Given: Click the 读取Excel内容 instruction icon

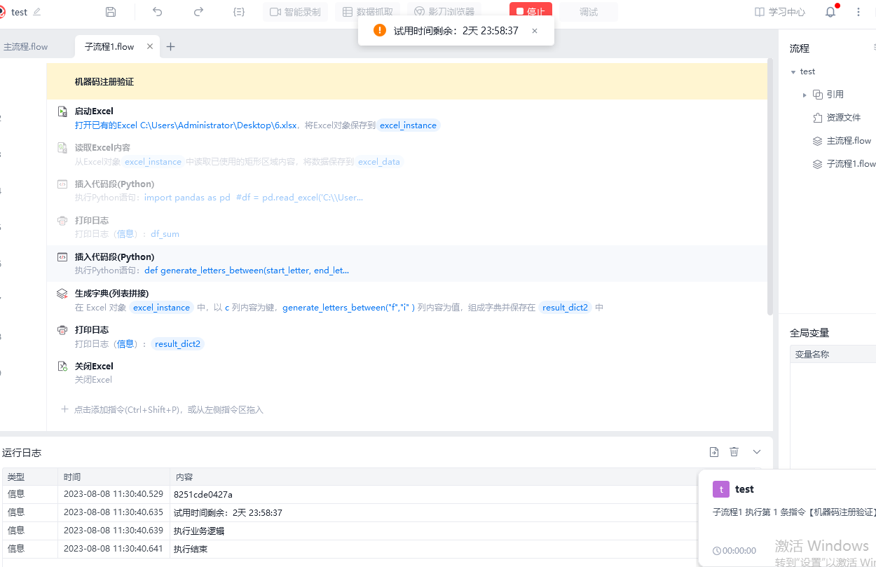Looking at the screenshot, I should (x=62, y=148).
